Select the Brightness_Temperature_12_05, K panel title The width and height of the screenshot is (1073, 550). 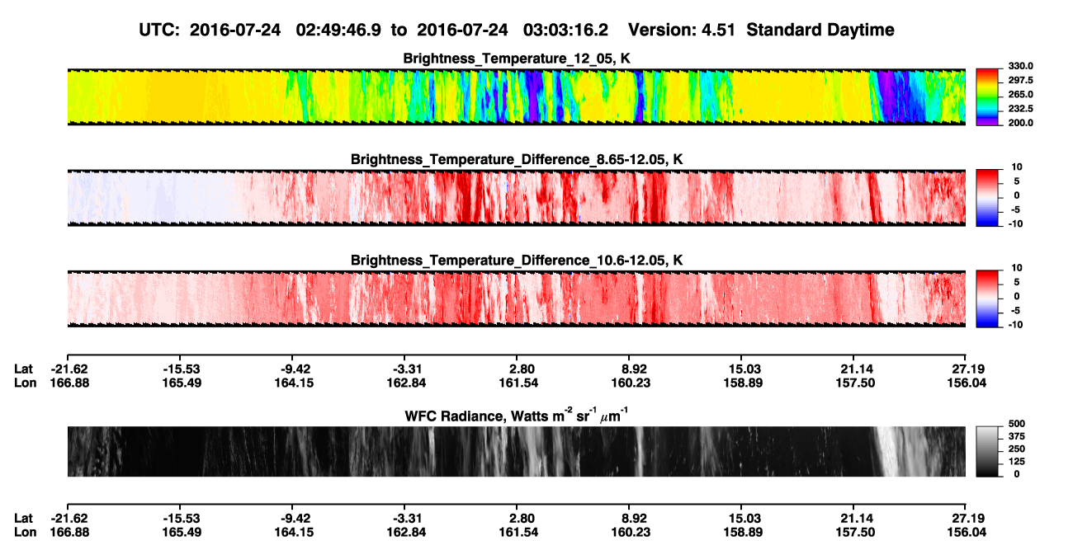click(517, 59)
